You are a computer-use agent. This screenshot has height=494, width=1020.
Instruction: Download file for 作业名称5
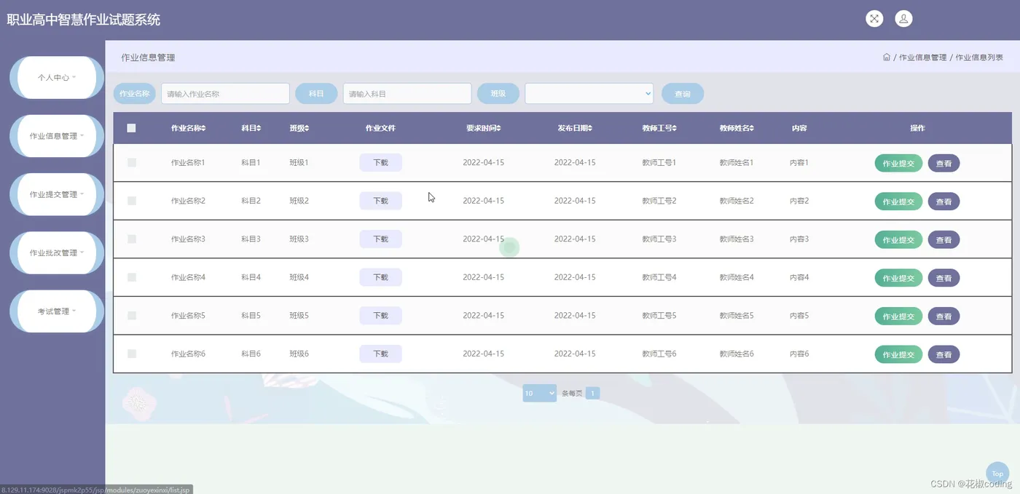click(380, 316)
